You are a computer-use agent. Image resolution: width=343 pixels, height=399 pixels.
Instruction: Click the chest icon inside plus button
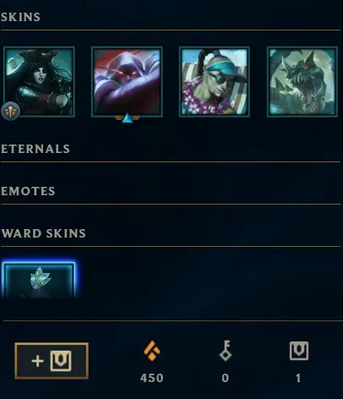(61, 361)
